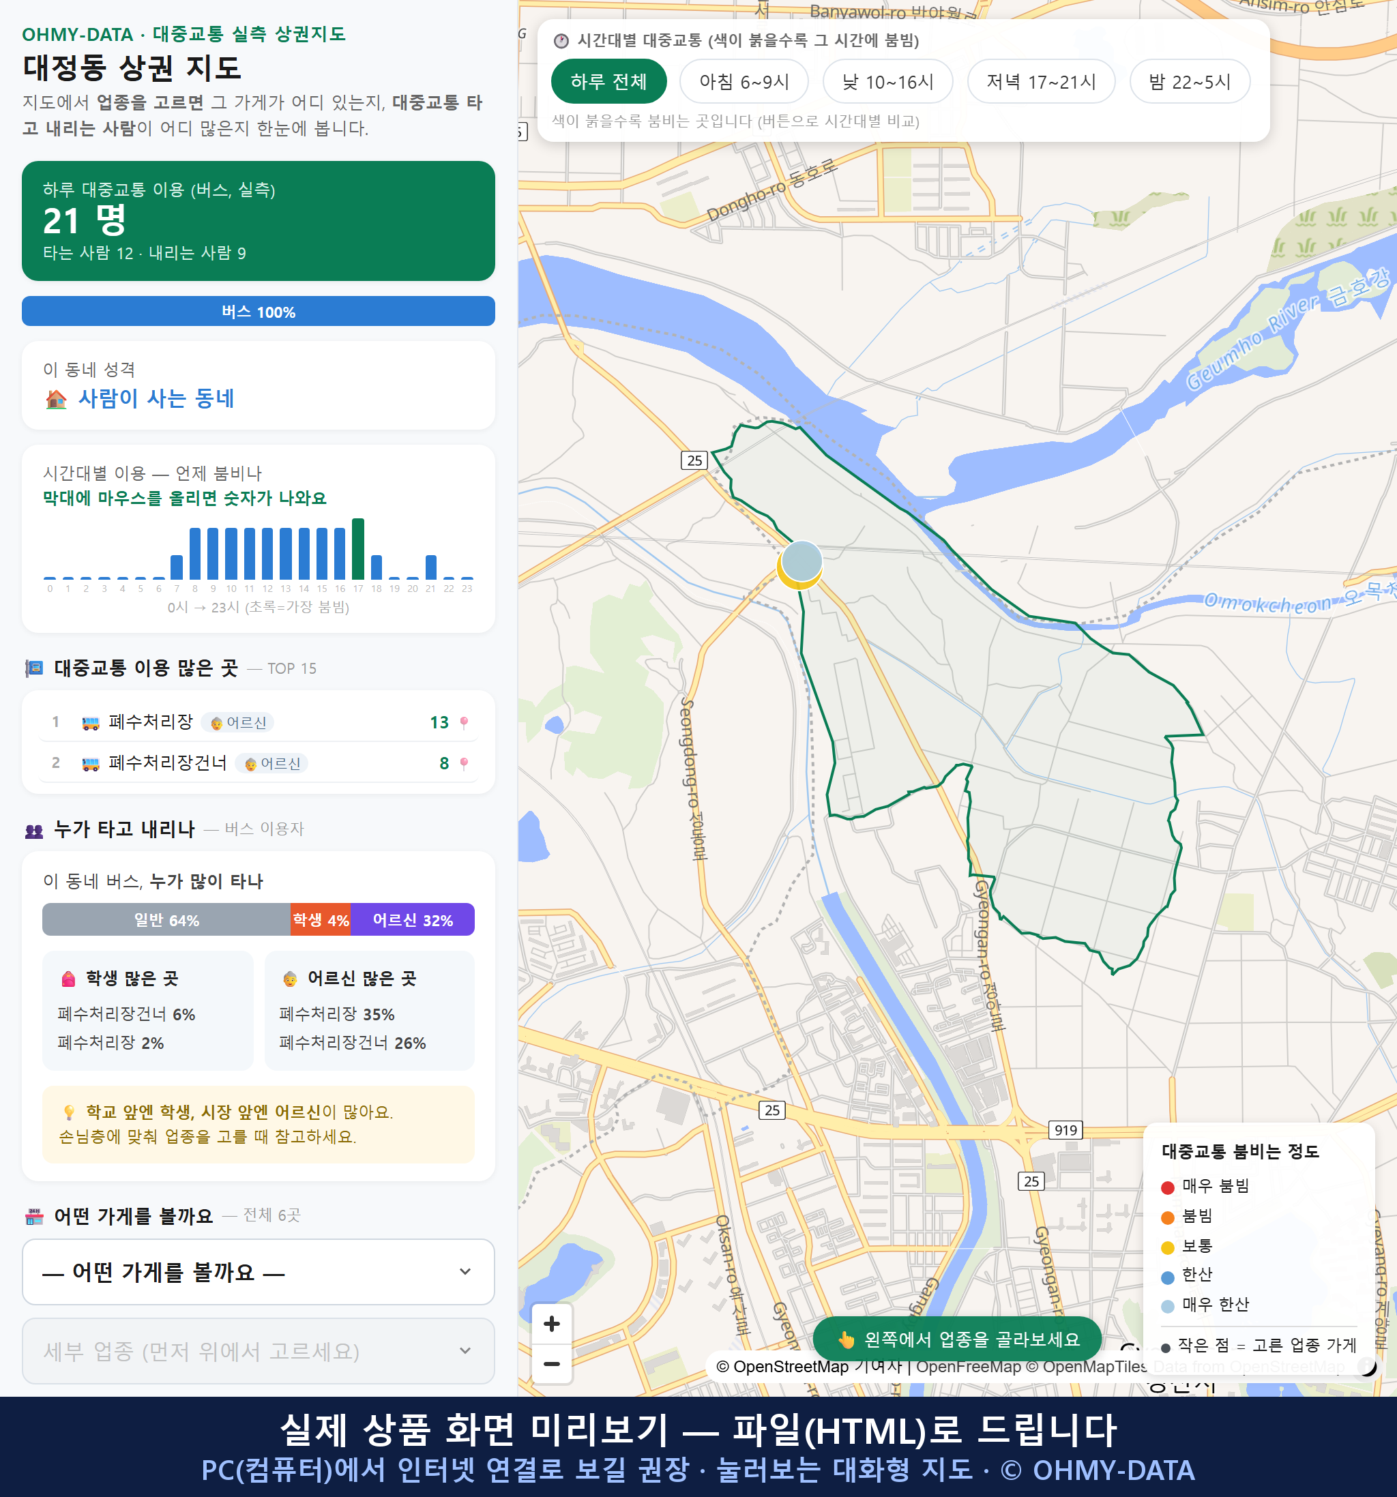The image size is (1397, 1497).
Task: Click the 폐수처리장건너 26% text
Action: 353,1043
